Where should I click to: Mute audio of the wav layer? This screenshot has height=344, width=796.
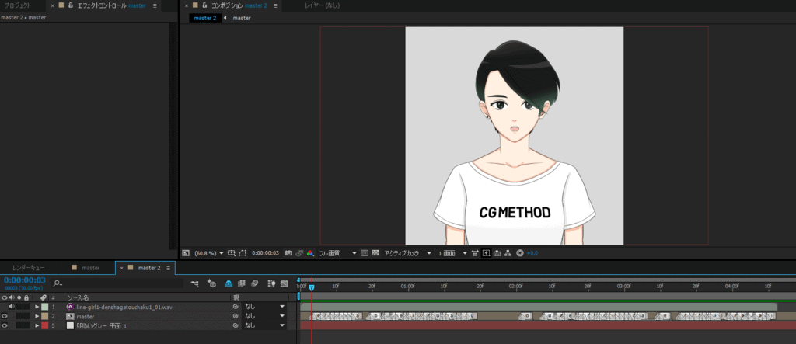tap(12, 307)
